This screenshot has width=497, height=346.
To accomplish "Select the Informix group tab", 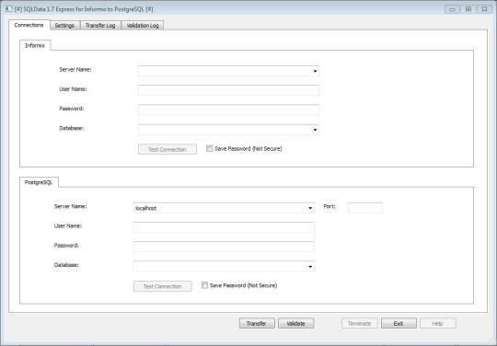I will tap(35, 45).
